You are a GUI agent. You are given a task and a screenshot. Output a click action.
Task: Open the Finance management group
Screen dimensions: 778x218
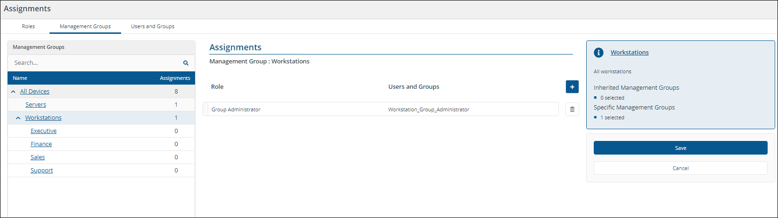(41, 144)
